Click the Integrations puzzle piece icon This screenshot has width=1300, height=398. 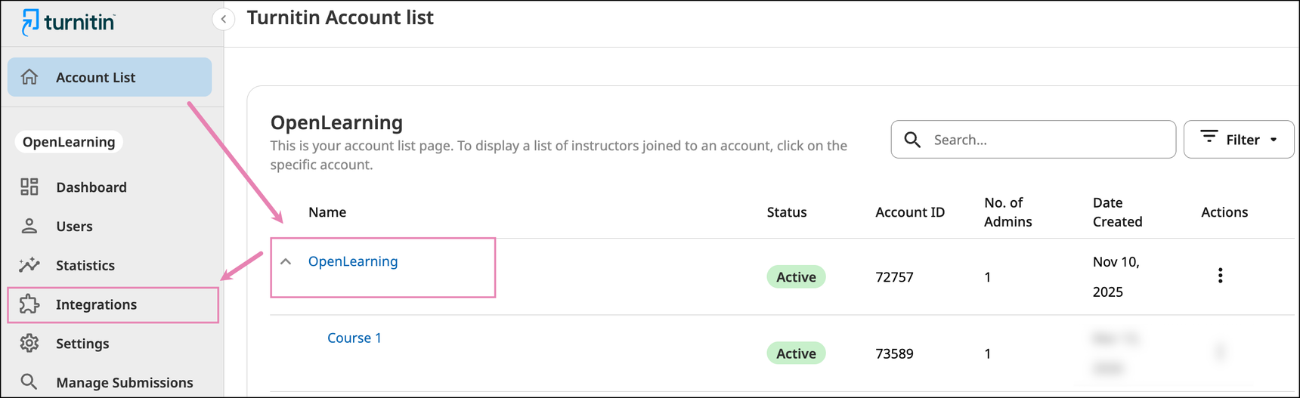29,304
